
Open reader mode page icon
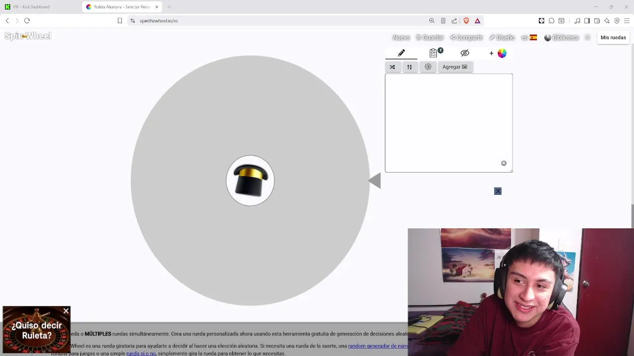coord(443,21)
